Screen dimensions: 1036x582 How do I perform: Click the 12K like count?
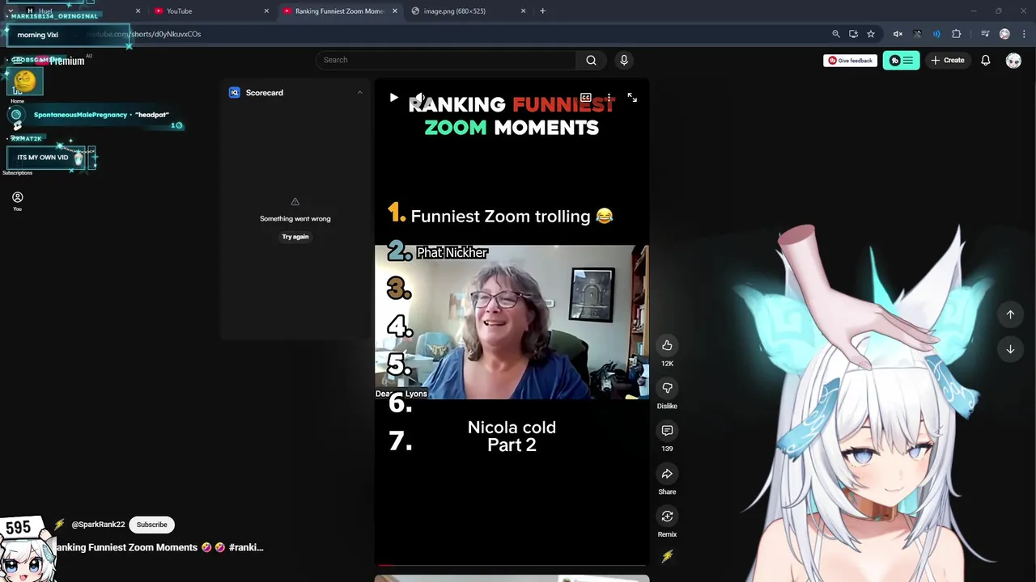point(667,364)
